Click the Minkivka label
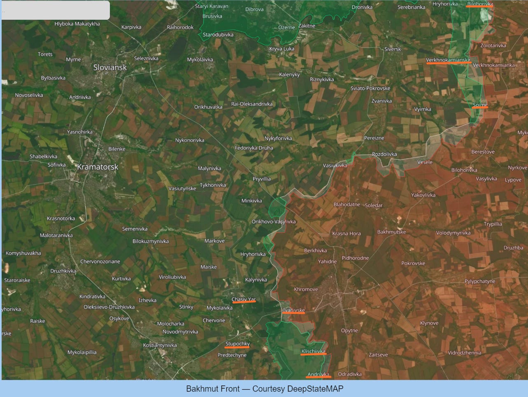The width and height of the screenshot is (528, 397). point(251,201)
